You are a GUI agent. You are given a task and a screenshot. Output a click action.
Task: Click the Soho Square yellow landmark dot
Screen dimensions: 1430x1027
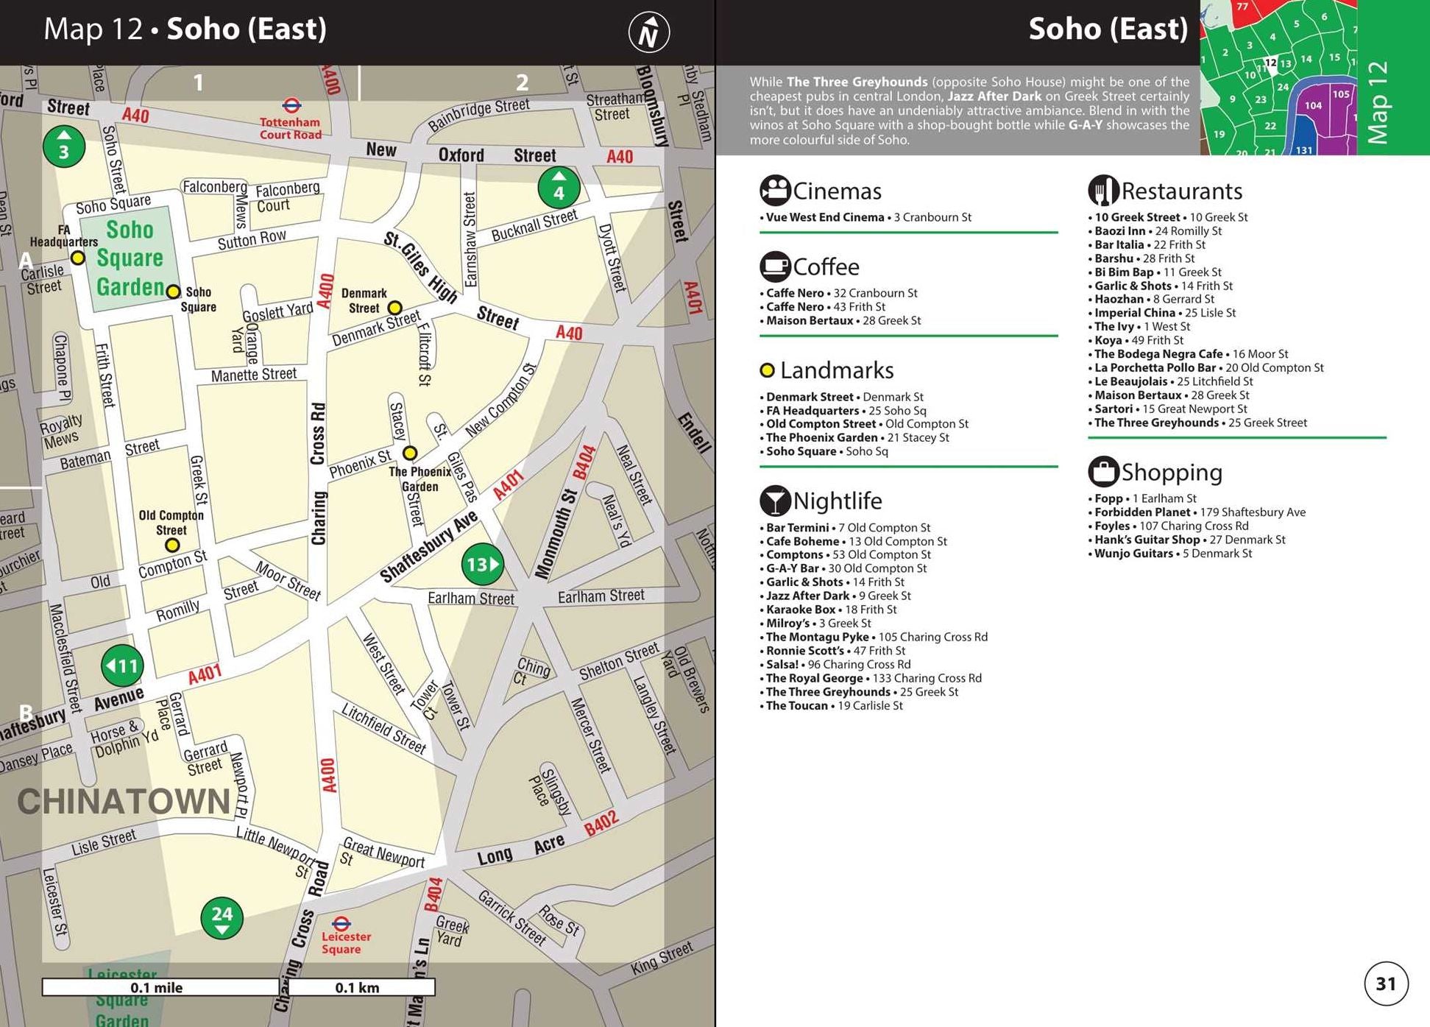point(173,292)
